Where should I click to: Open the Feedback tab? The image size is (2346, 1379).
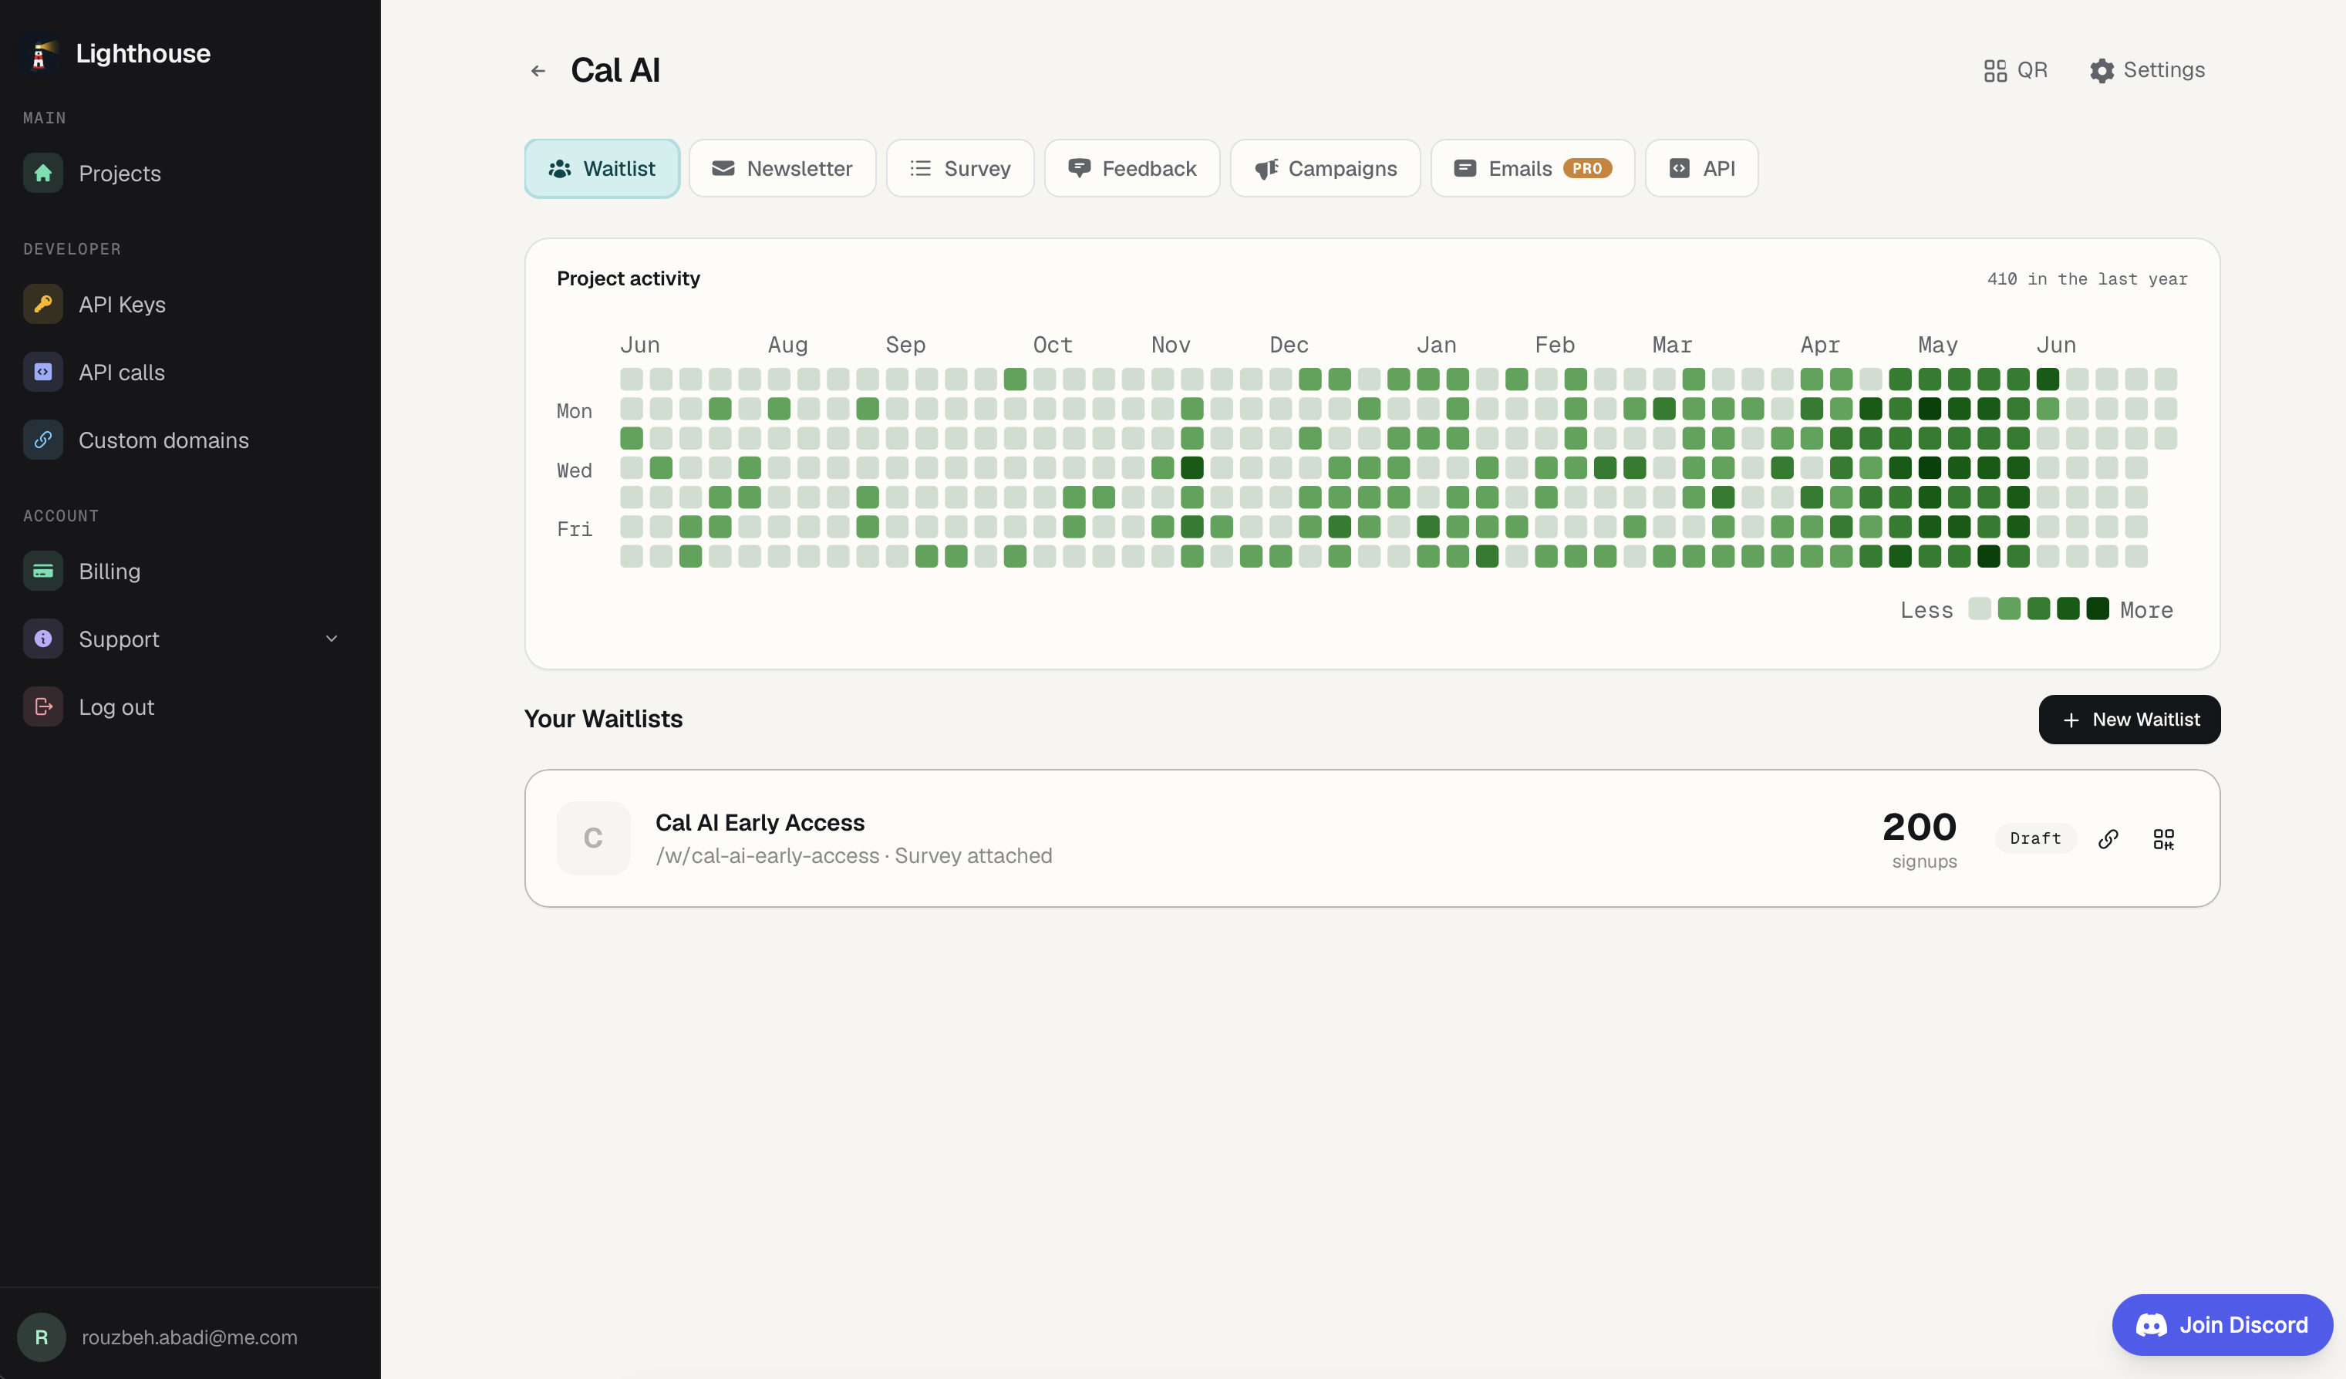pyautogui.click(x=1132, y=169)
